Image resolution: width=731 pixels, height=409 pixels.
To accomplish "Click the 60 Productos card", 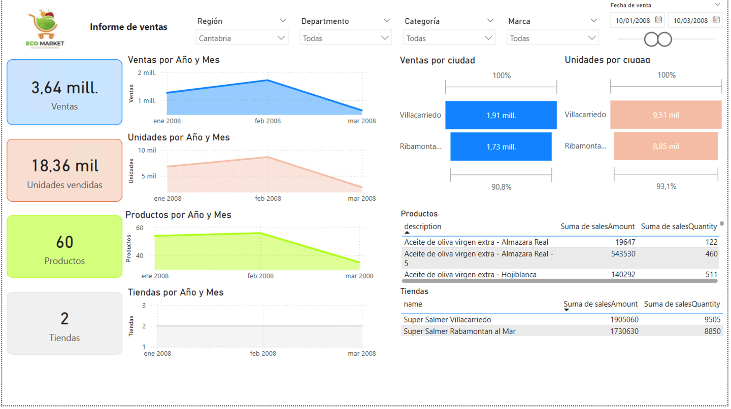I will pos(64,246).
